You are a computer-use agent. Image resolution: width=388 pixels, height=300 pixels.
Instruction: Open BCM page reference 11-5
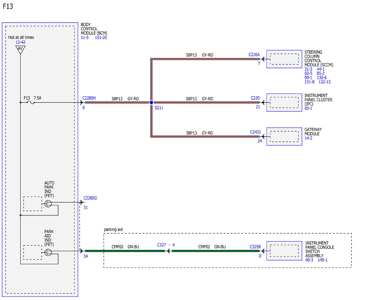point(85,38)
